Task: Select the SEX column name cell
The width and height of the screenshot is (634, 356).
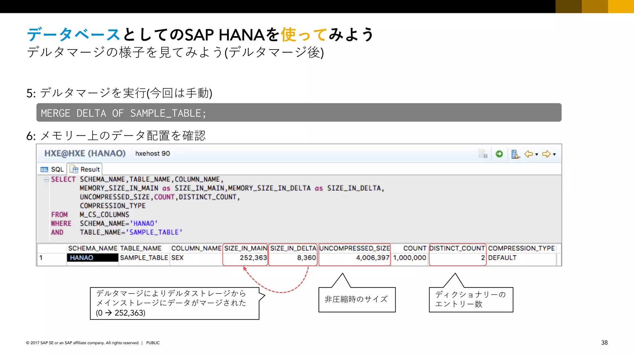Action: tap(196, 258)
